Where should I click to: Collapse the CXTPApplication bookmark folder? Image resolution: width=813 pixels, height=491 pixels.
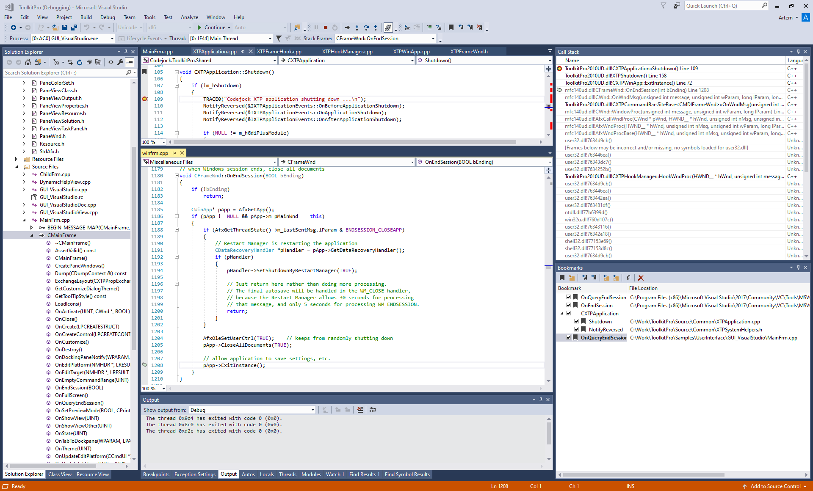pos(562,314)
